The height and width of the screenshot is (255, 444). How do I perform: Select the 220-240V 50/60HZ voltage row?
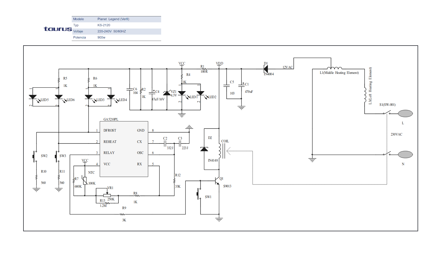(x=116, y=31)
